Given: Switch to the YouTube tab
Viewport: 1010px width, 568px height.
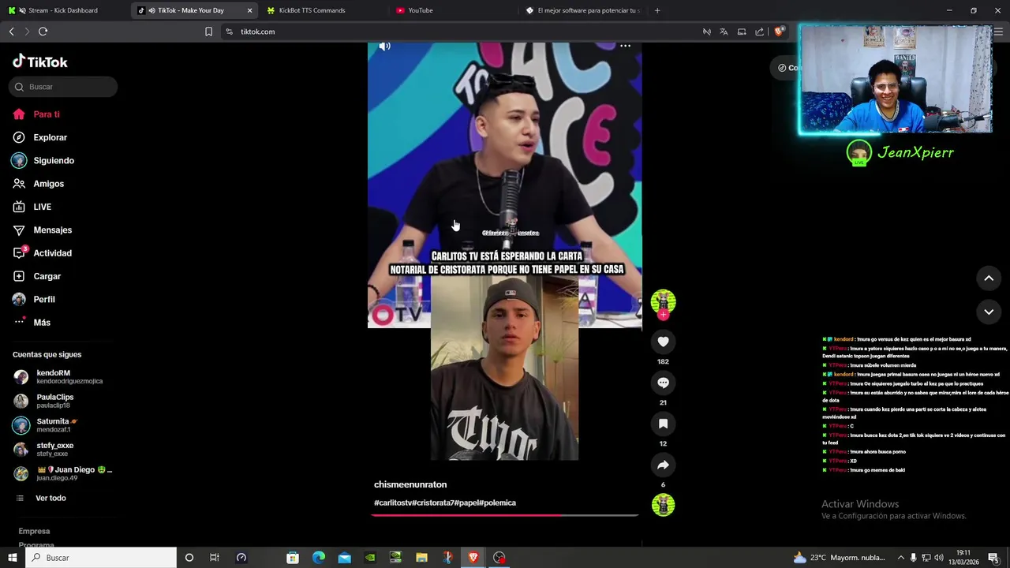Looking at the screenshot, I should click(421, 10).
